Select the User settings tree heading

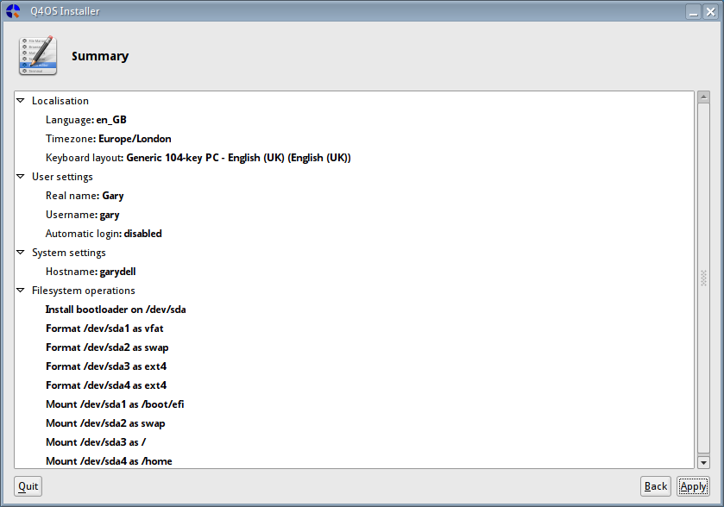[62, 177]
